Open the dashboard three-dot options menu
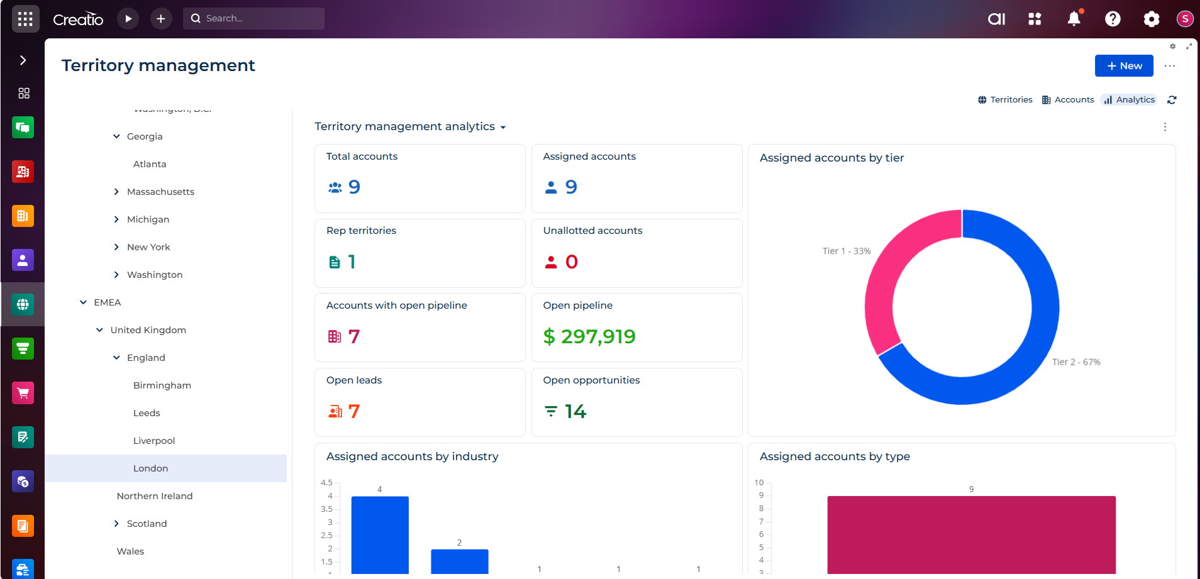1200x579 pixels. [1165, 127]
